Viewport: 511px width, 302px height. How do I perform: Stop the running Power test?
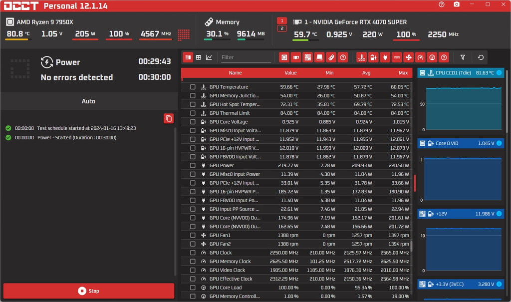pyautogui.click(x=89, y=291)
